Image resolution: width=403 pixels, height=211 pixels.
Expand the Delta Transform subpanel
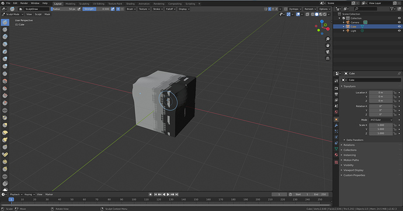(x=355, y=140)
